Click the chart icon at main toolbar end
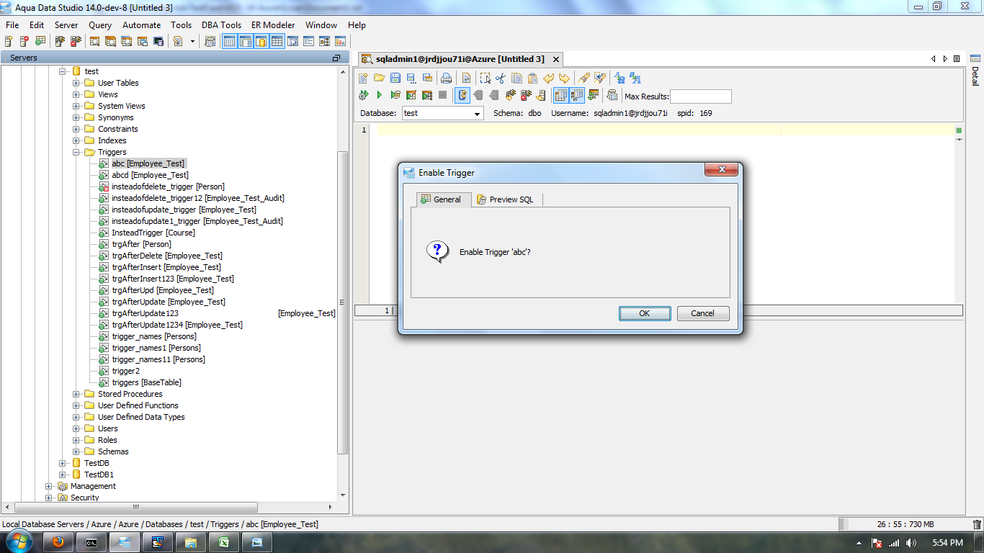The width and height of the screenshot is (984, 553). tap(340, 41)
